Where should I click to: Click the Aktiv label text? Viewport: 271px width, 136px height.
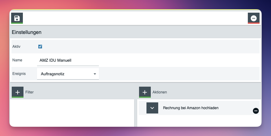coord(16,47)
